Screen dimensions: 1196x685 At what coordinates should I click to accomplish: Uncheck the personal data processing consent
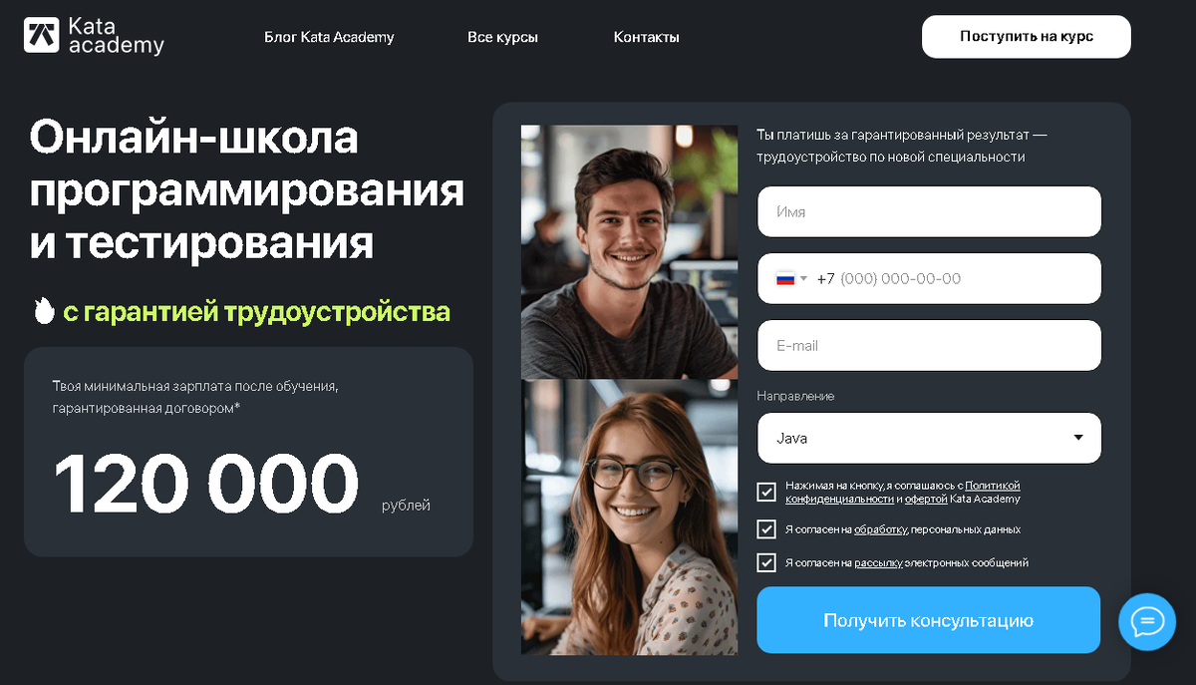(x=766, y=529)
